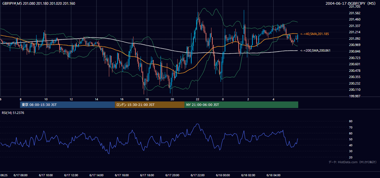Viewport: 380px width, 178px height.
Task: Click price axis value 201.092
Action: click(x=354, y=39)
